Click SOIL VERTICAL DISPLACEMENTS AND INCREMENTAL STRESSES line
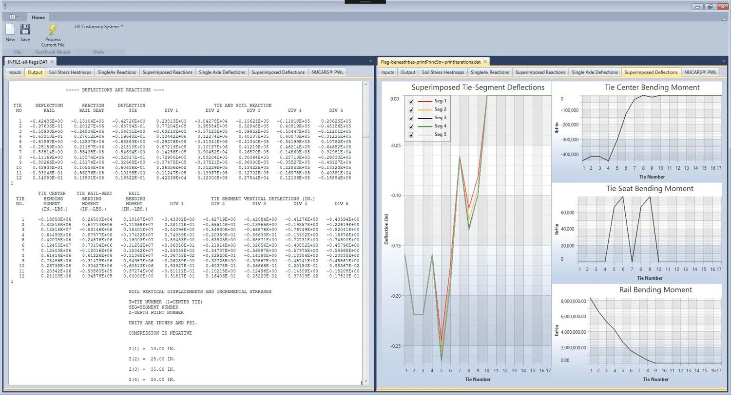This screenshot has height=395, width=731. (x=200, y=292)
